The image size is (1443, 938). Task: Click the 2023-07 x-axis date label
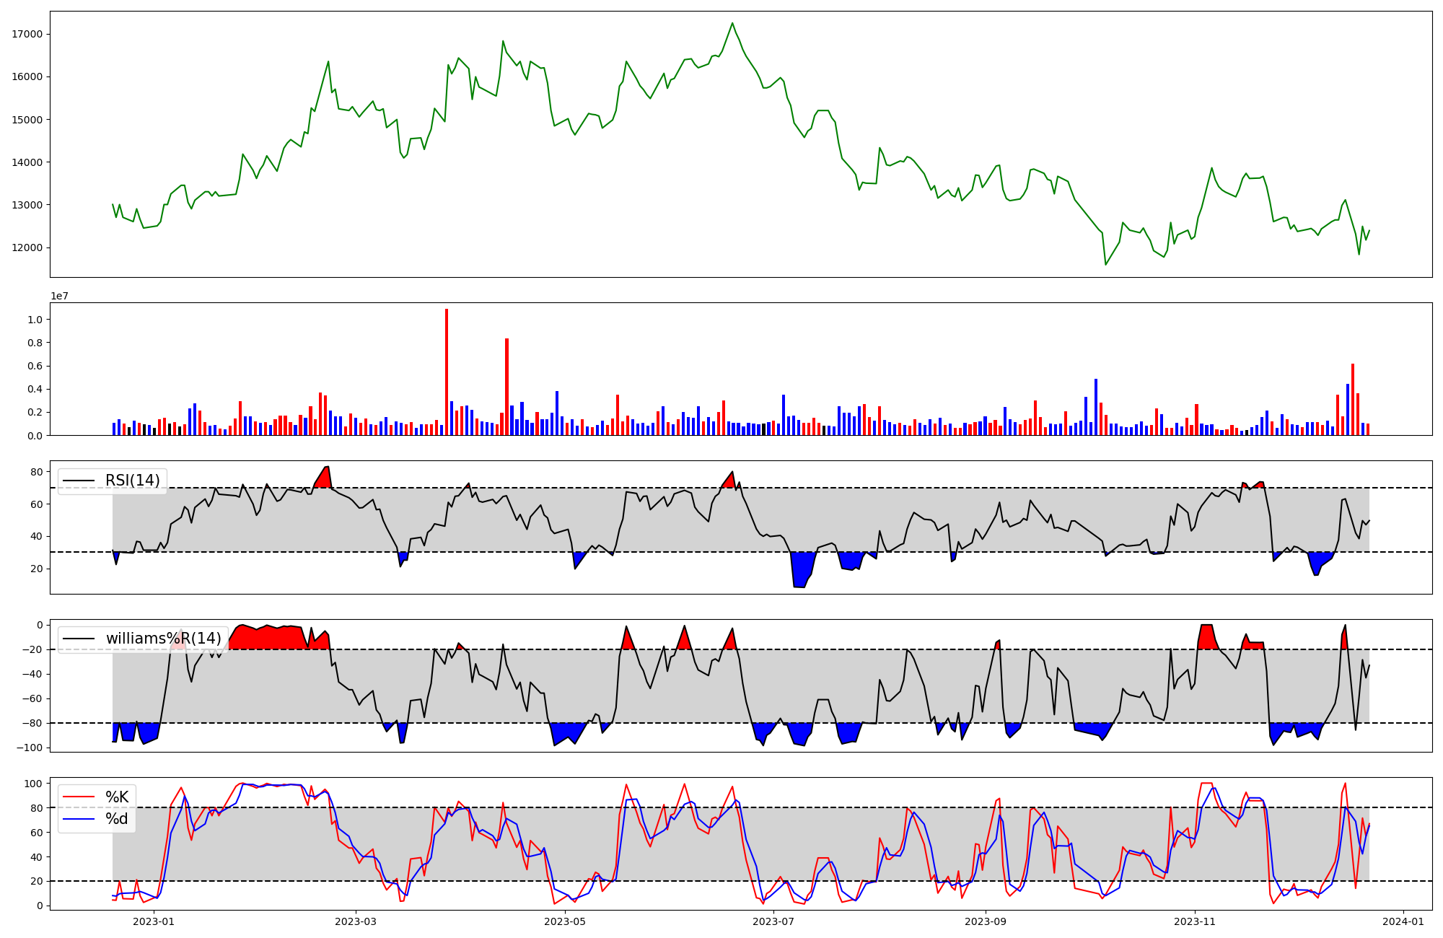(x=773, y=921)
